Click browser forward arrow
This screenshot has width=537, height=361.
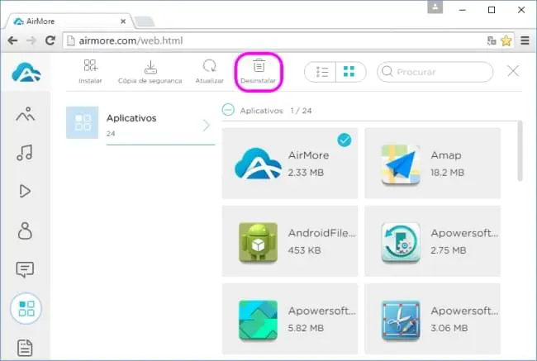(x=31, y=40)
